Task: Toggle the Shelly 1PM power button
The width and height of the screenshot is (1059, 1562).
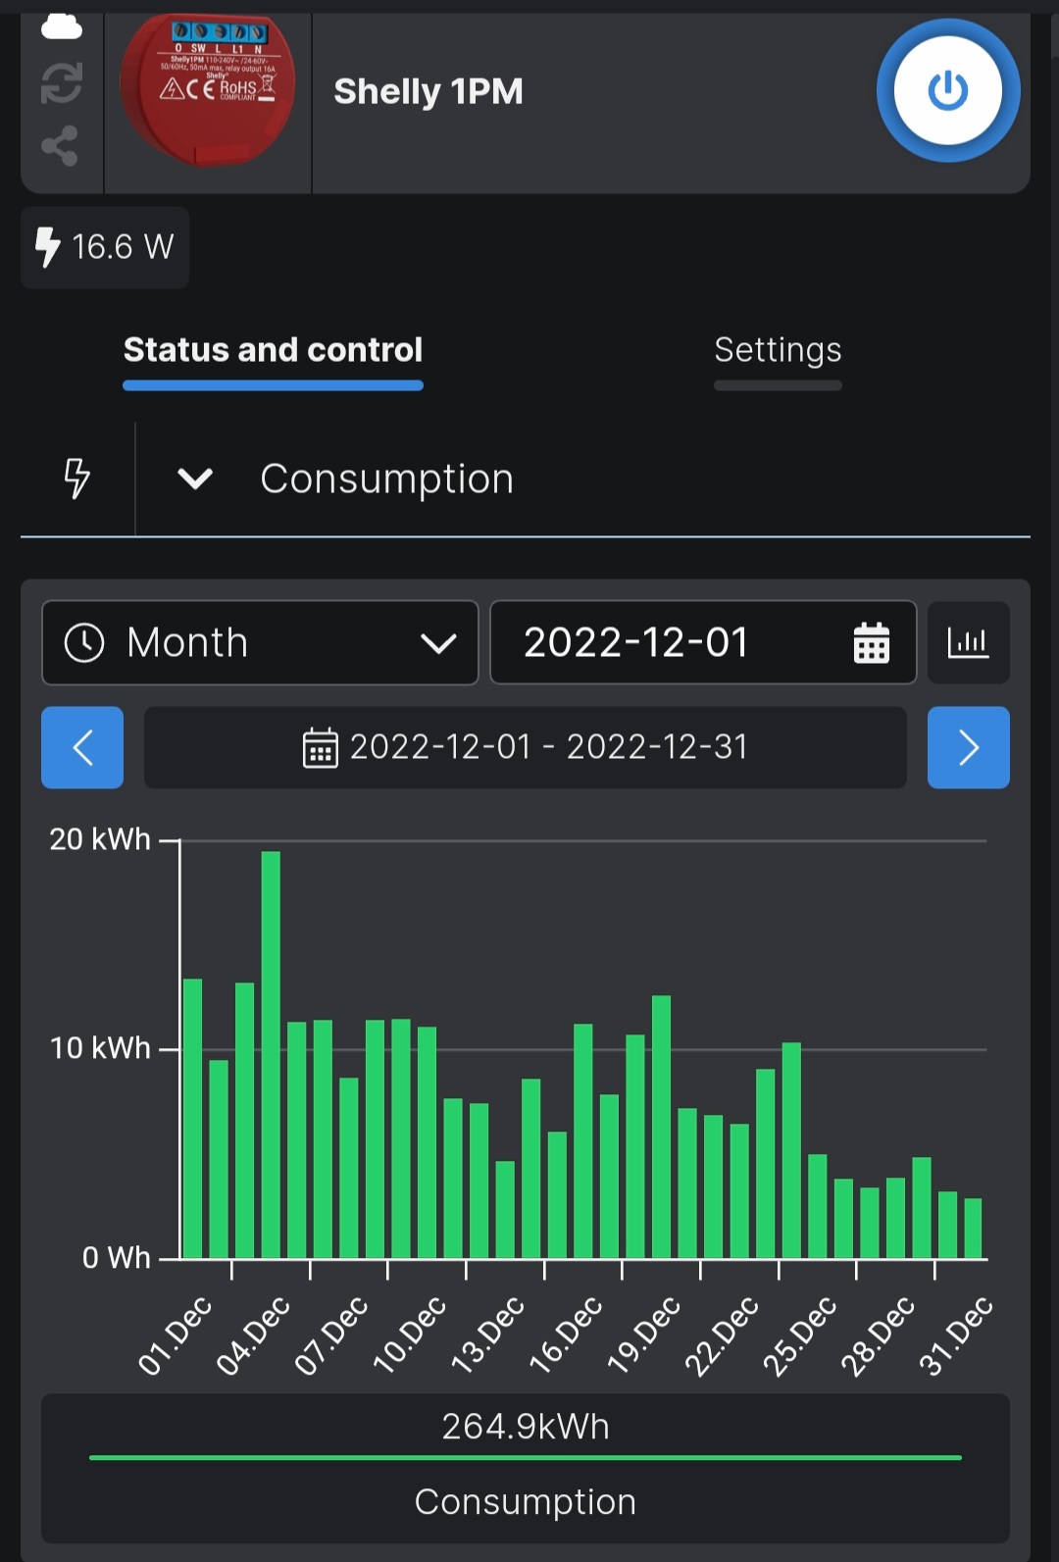Action: point(947,91)
